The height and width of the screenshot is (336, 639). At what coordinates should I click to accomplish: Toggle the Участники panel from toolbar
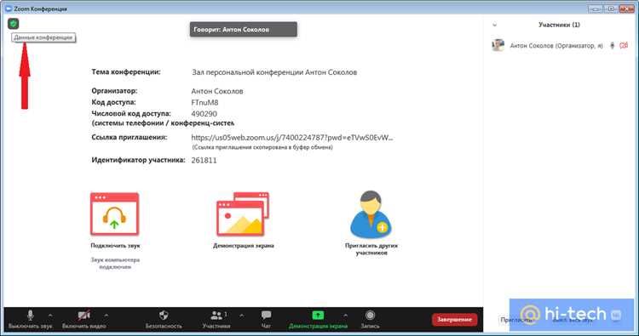(216, 319)
